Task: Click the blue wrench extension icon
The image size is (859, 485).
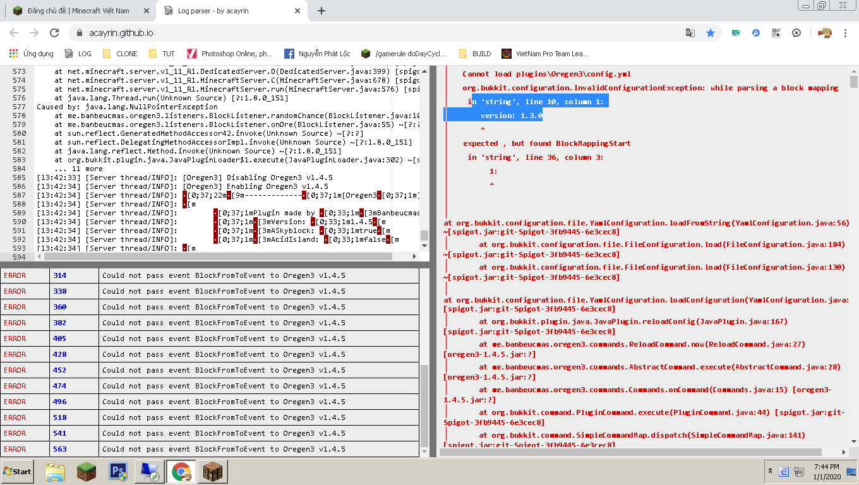Action: point(756,33)
